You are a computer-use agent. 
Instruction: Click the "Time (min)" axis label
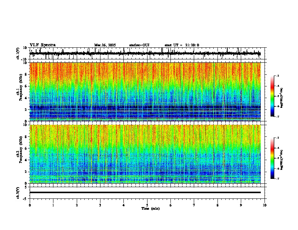pyautogui.click(x=151, y=209)
